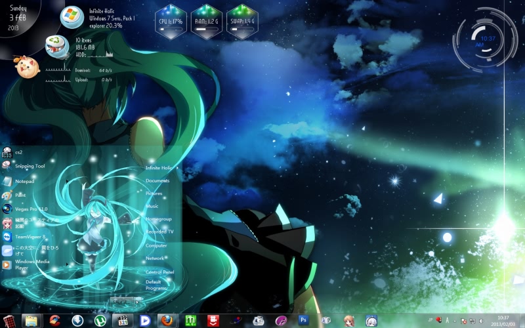Click the cat face network widget icon
The image size is (525, 328).
[26, 67]
